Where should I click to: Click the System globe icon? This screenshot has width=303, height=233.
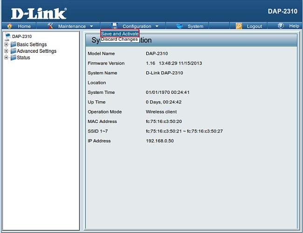click(179, 26)
